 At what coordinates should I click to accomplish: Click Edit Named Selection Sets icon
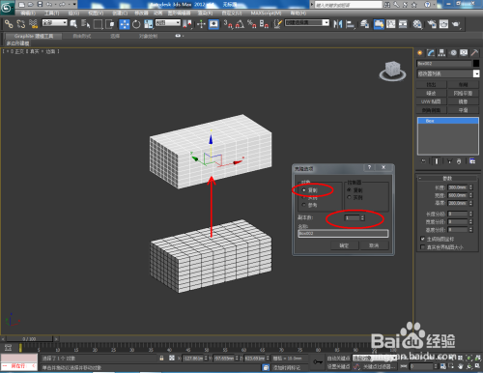pyautogui.click(x=278, y=24)
